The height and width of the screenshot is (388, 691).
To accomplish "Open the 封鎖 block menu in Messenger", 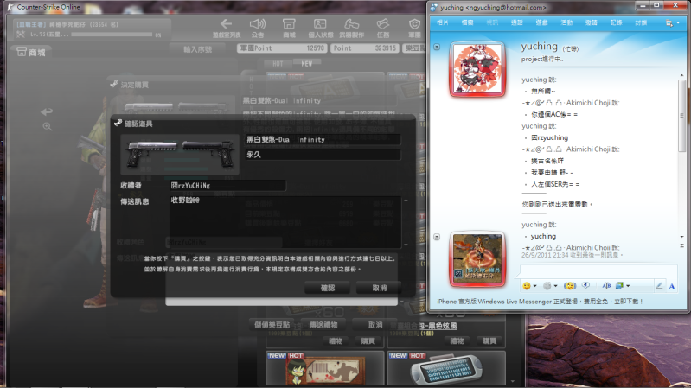I will pos(641,22).
